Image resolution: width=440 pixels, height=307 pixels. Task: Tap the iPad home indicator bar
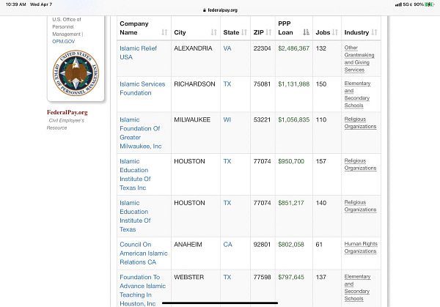220,303
